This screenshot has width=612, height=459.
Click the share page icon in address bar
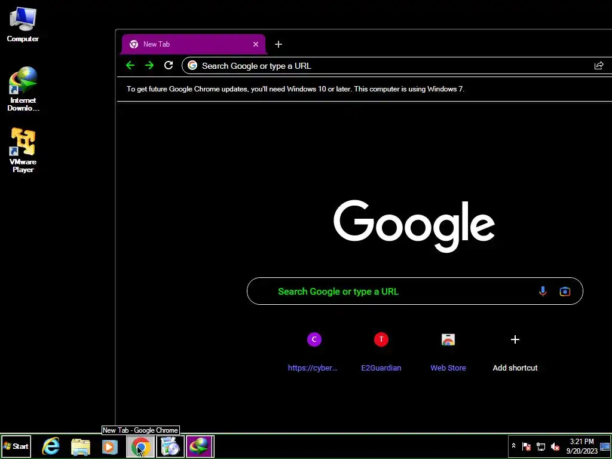pyautogui.click(x=599, y=66)
